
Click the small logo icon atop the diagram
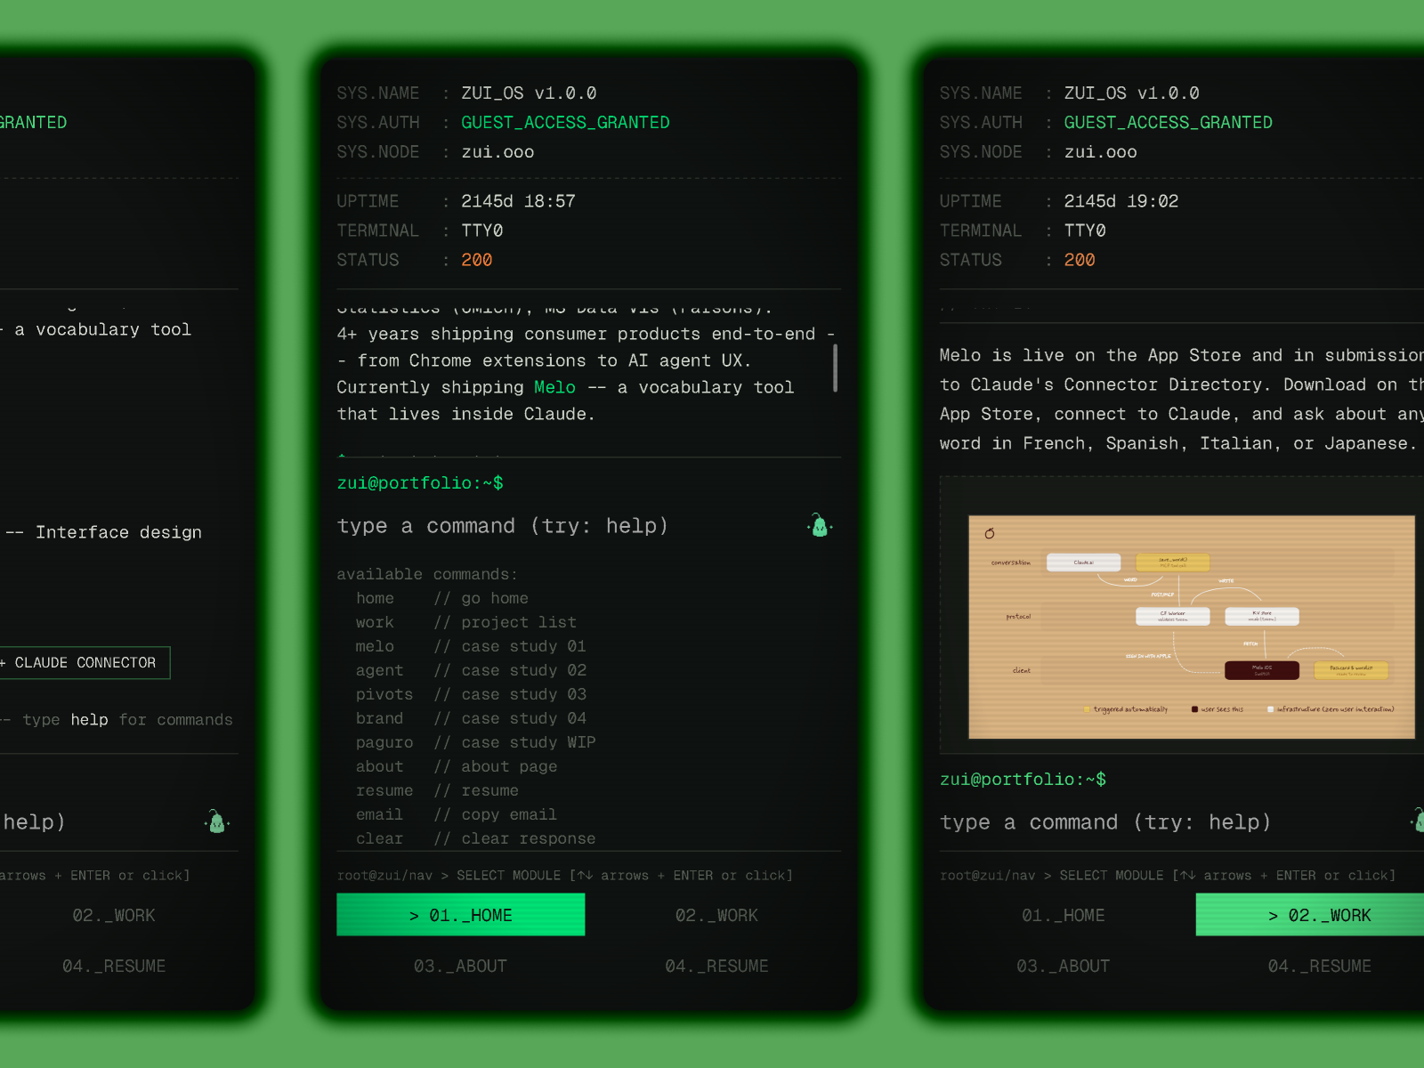point(990,534)
